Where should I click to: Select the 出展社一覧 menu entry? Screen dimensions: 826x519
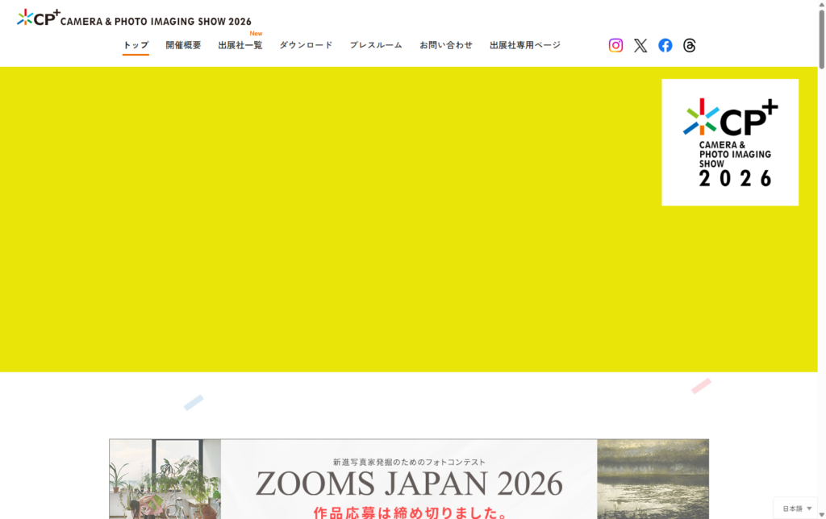(240, 46)
